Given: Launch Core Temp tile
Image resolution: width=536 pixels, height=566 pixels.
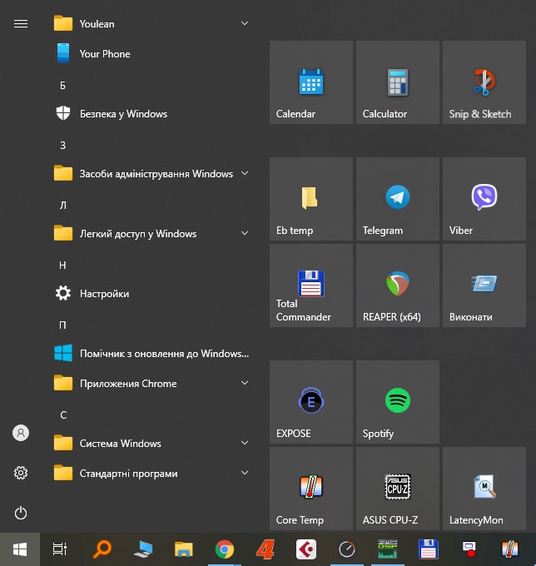Looking at the screenshot, I should (310, 489).
